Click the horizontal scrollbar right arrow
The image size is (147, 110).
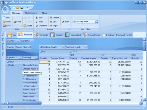tap(141, 103)
